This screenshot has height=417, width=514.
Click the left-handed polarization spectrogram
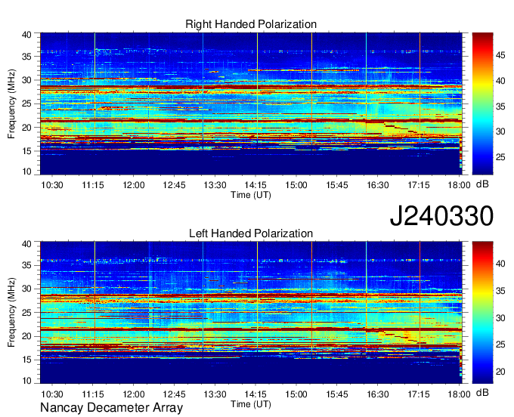(251, 313)
